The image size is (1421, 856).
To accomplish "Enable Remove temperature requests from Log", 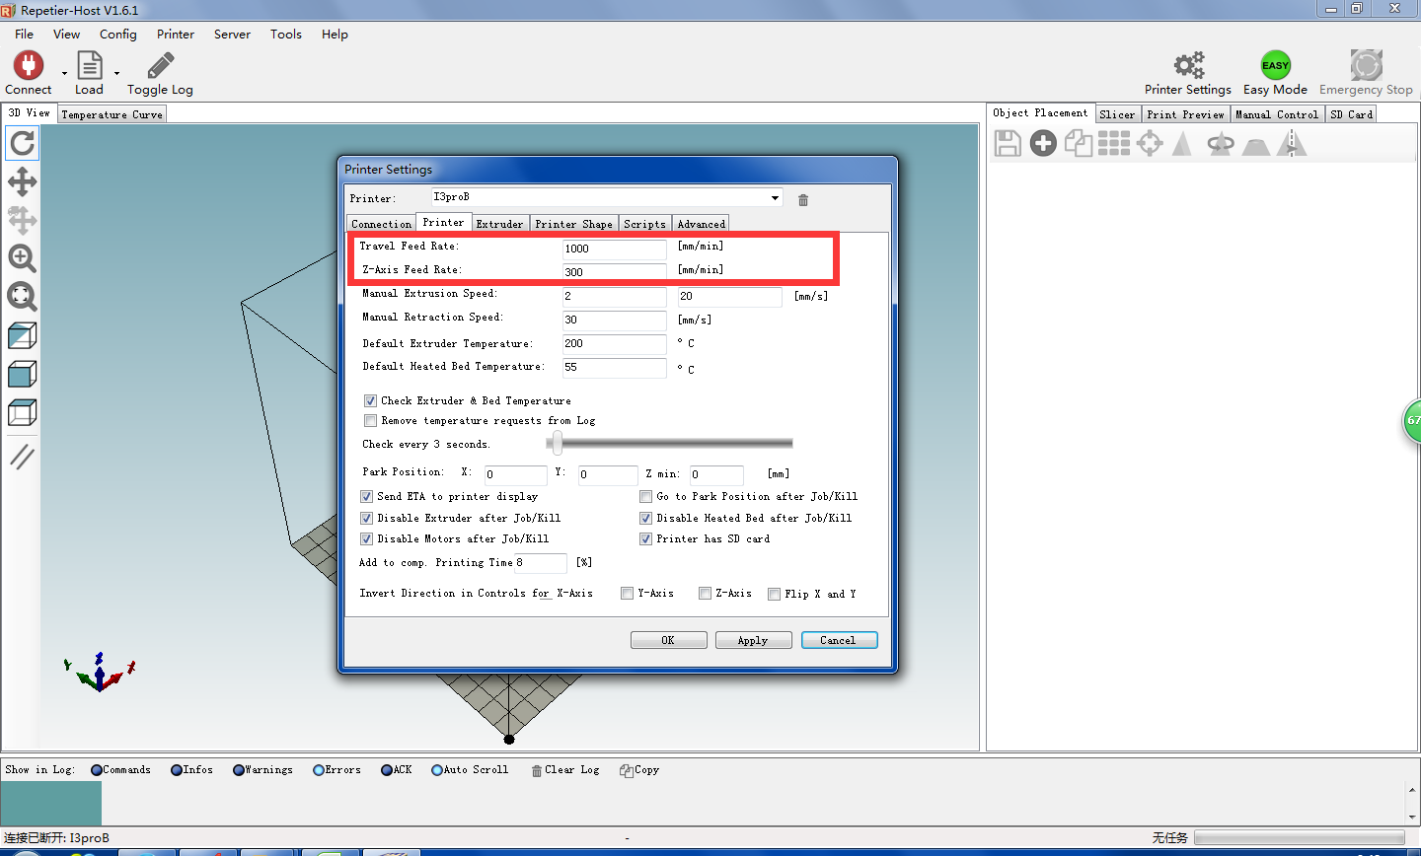I will pos(370,420).
